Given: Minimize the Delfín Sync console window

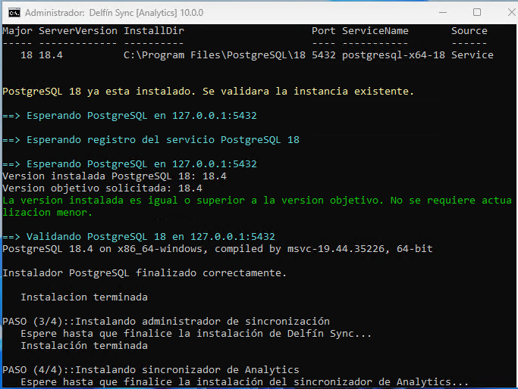Looking at the screenshot, I should [x=443, y=13].
